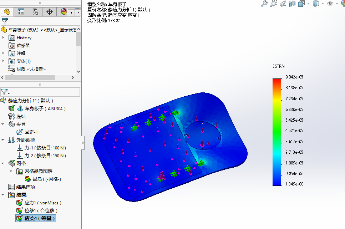The height and width of the screenshot is (229, 345).
Task: Select the 注解 annotations icon
Action: pos(12,54)
